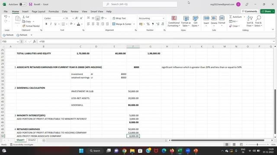Center text horizontally
The width and height of the screenshot is (277, 155).
pyautogui.click(x=93, y=24)
